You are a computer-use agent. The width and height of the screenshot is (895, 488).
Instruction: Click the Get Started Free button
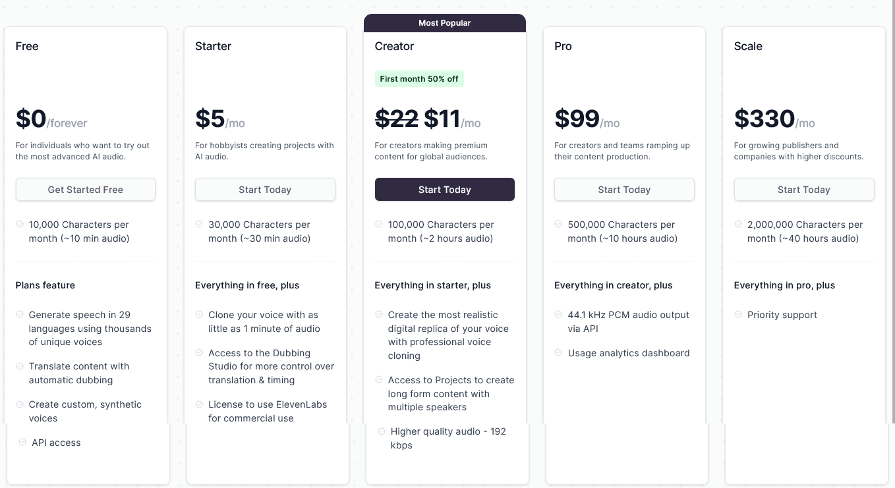point(86,190)
